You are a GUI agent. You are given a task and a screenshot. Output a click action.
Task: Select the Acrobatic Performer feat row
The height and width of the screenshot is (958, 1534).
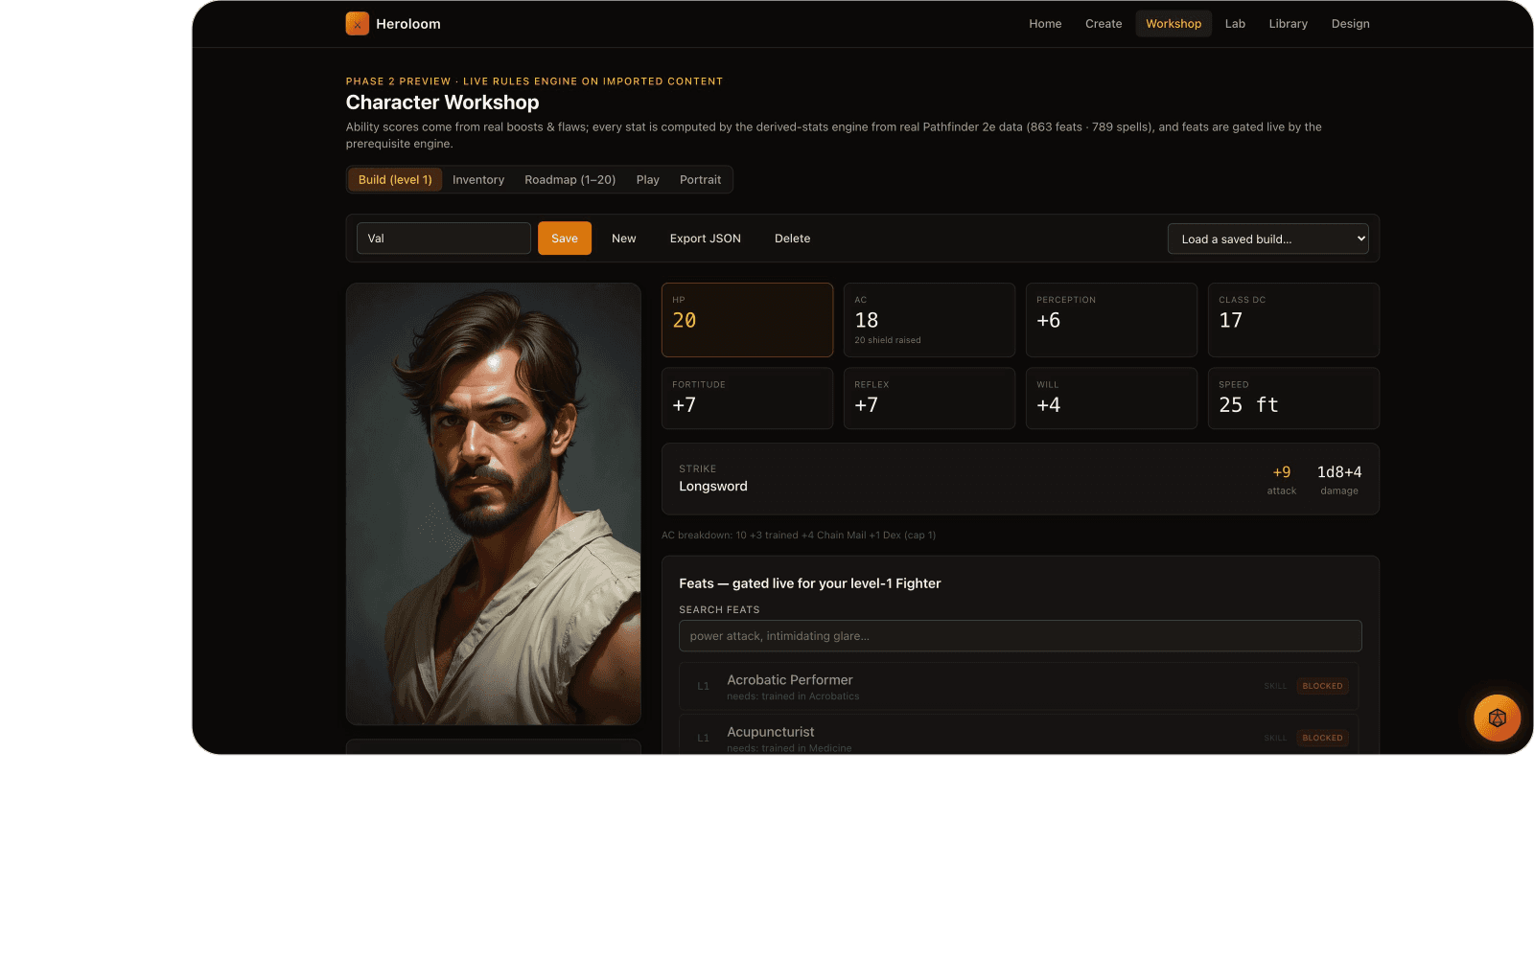(1019, 686)
